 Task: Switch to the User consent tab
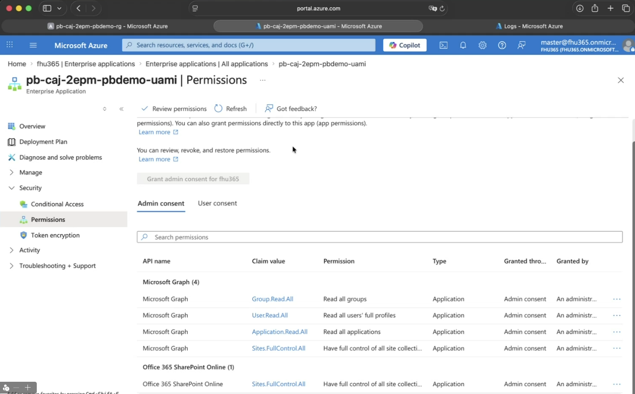pos(217,203)
